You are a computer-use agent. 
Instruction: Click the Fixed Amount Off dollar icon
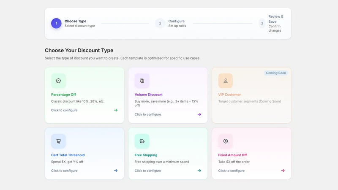click(226, 141)
